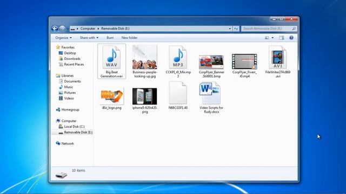346x194 pixels.
Task: Select the iBiz_logo.png image icon
Action: (112, 96)
